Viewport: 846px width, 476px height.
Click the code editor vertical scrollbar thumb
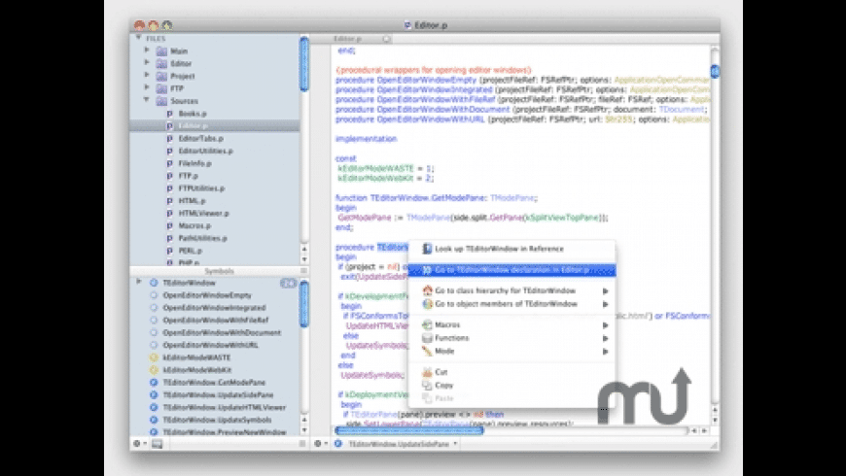point(715,71)
